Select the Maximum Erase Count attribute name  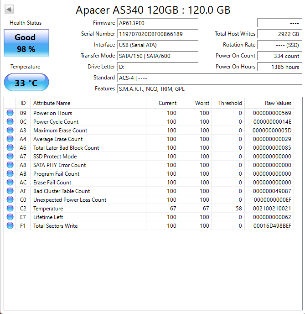pyautogui.click(x=60, y=131)
